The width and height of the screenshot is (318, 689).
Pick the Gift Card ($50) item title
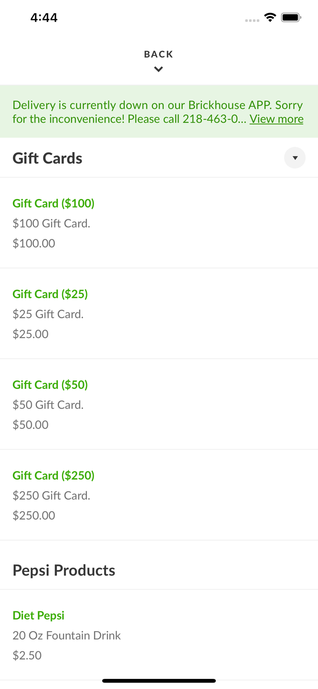point(50,384)
